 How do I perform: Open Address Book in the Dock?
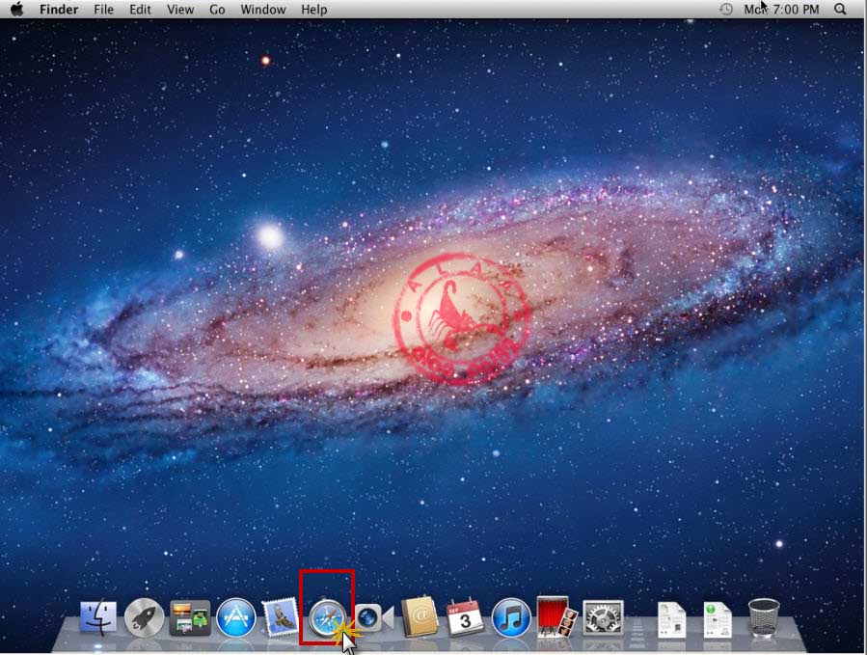coord(420,616)
